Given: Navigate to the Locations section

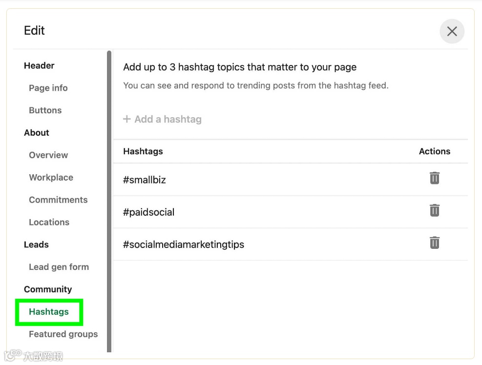Looking at the screenshot, I should coord(49,223).
